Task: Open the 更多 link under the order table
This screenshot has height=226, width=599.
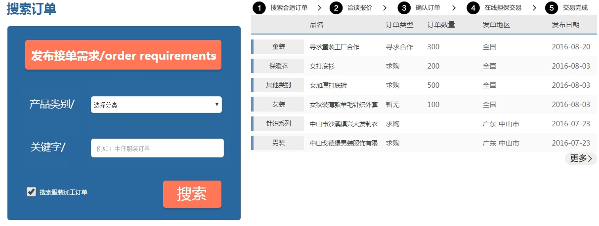Action: (x=581, y=158)
